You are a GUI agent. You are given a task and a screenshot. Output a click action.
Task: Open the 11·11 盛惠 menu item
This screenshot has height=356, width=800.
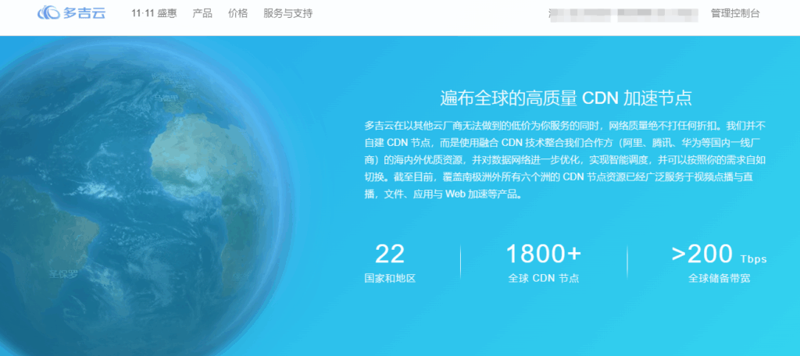pos(154,14)
